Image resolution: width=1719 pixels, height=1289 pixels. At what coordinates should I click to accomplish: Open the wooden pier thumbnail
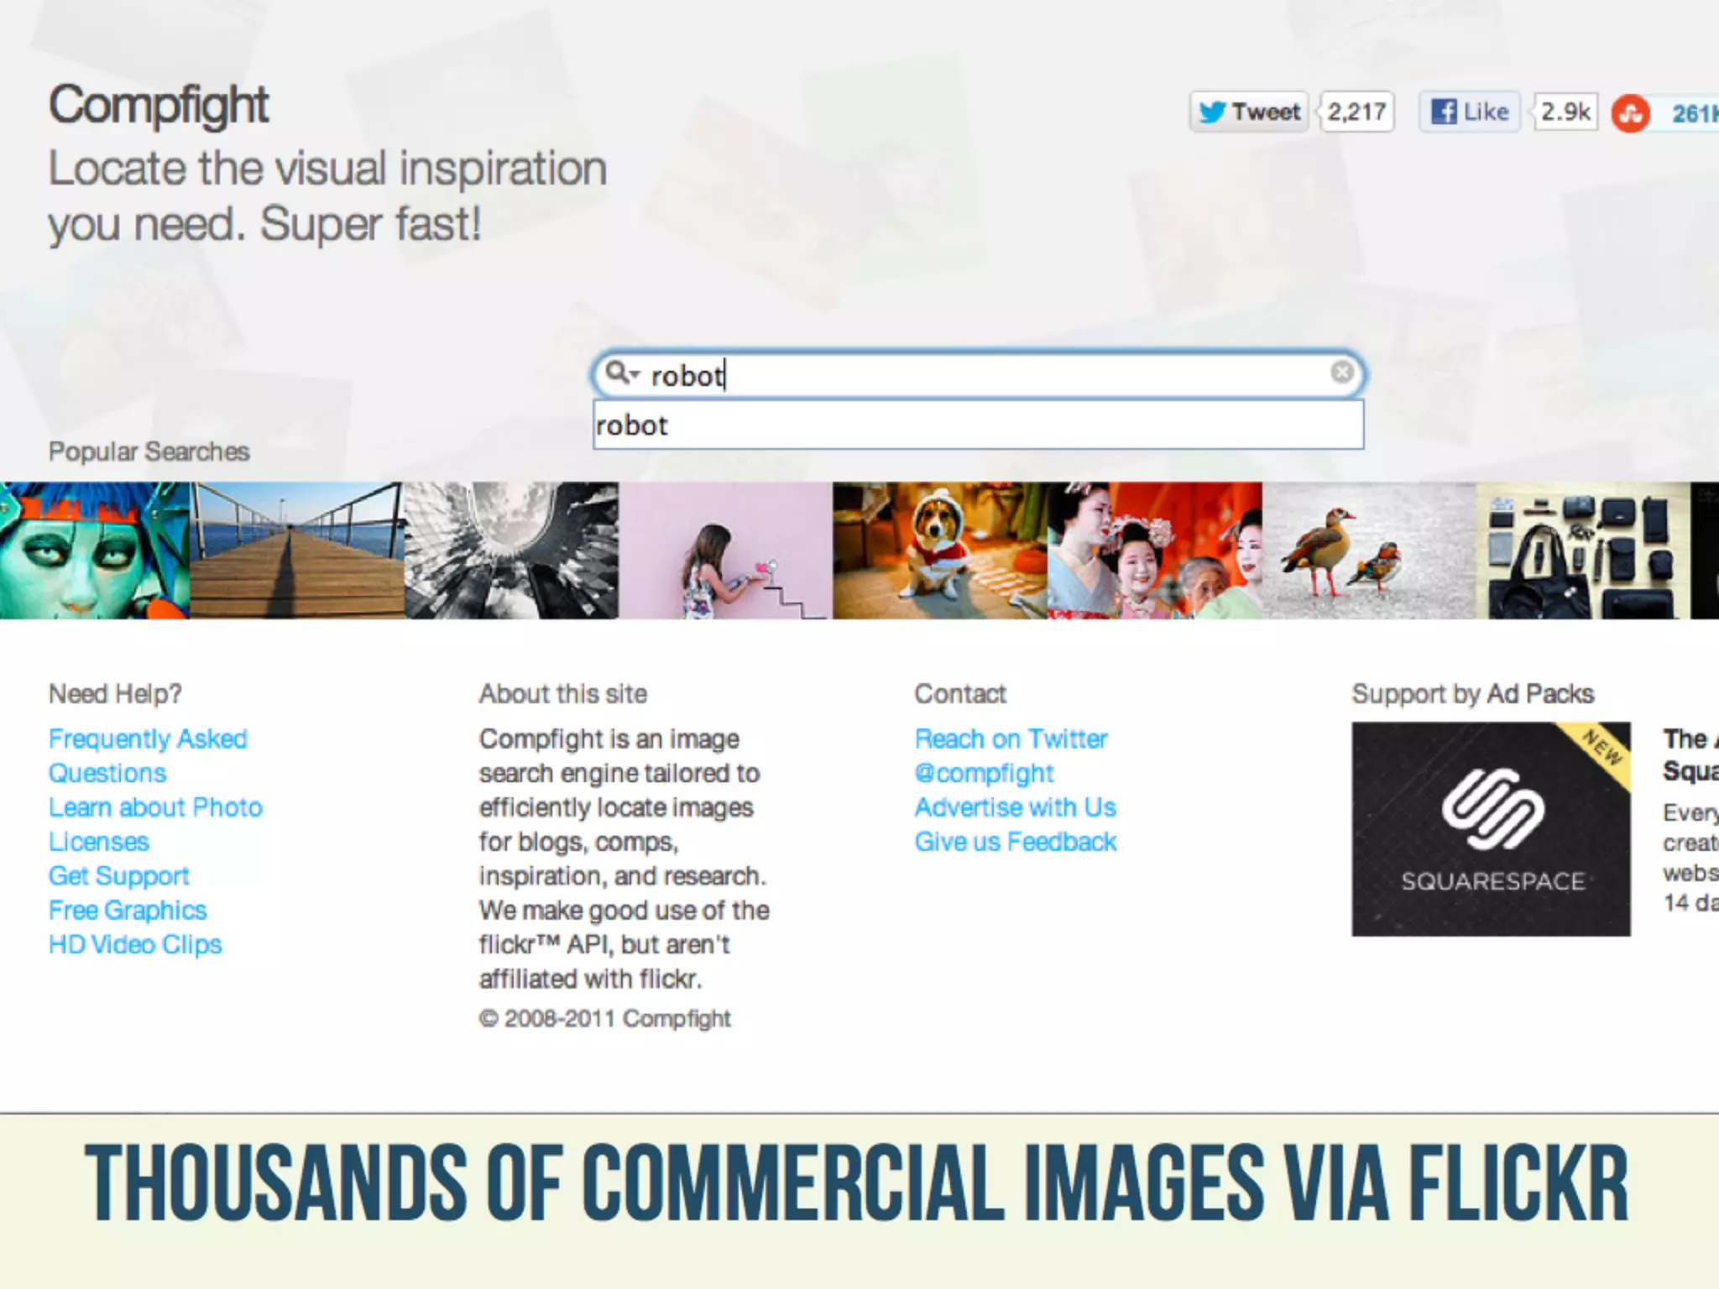(297, 551)
